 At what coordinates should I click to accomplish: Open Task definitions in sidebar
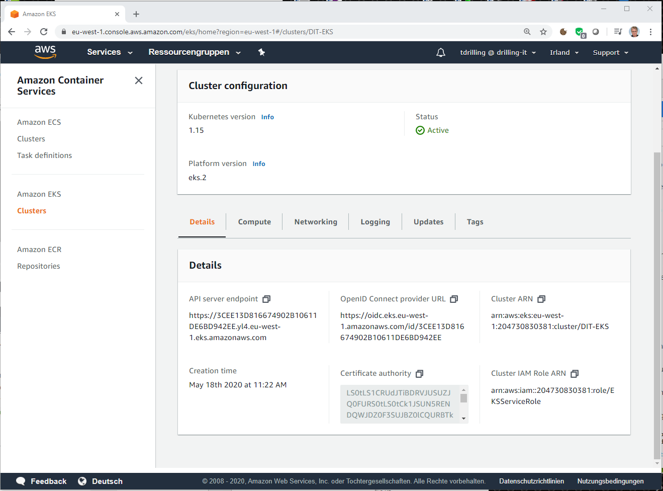click(44, 155)
